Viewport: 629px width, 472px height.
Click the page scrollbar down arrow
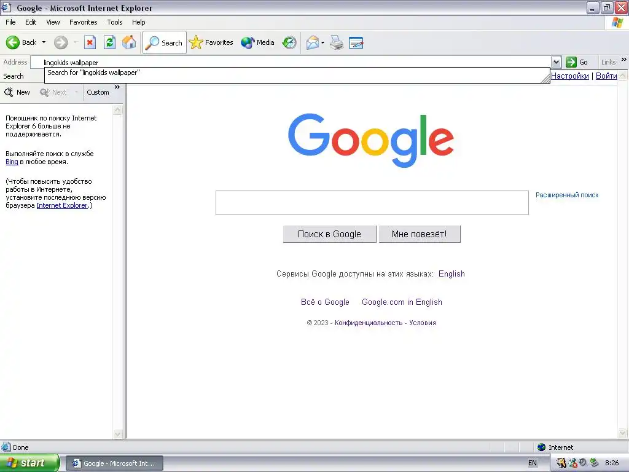point(623,433)
